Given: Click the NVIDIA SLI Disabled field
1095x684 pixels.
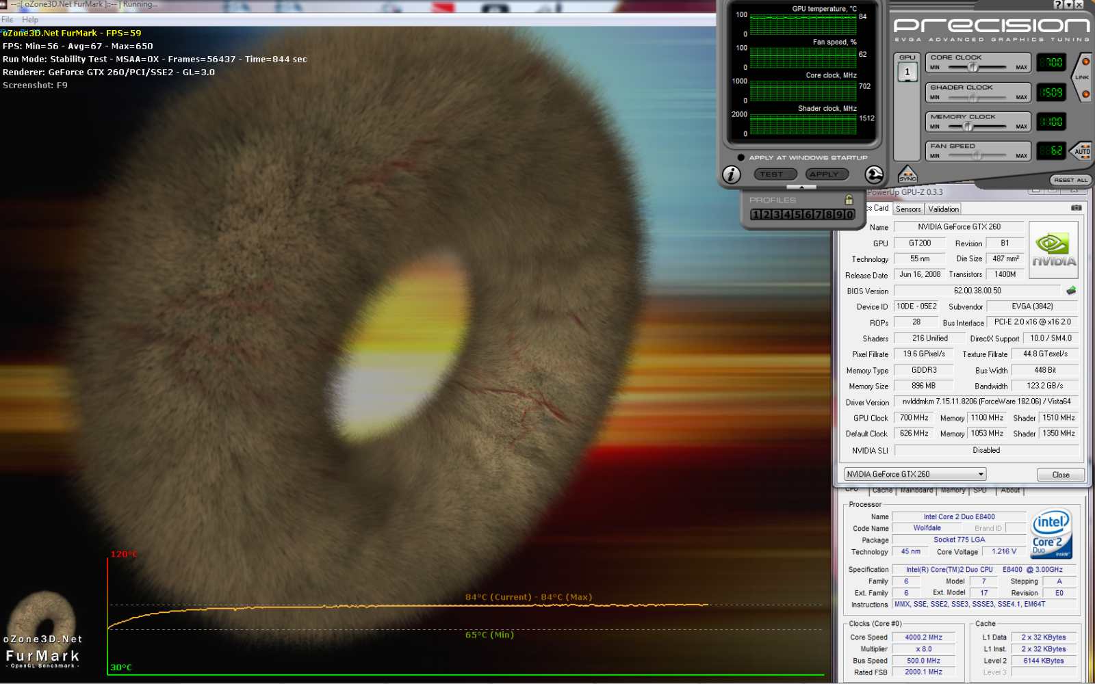Looking at the screenshot, I should 986,450.
